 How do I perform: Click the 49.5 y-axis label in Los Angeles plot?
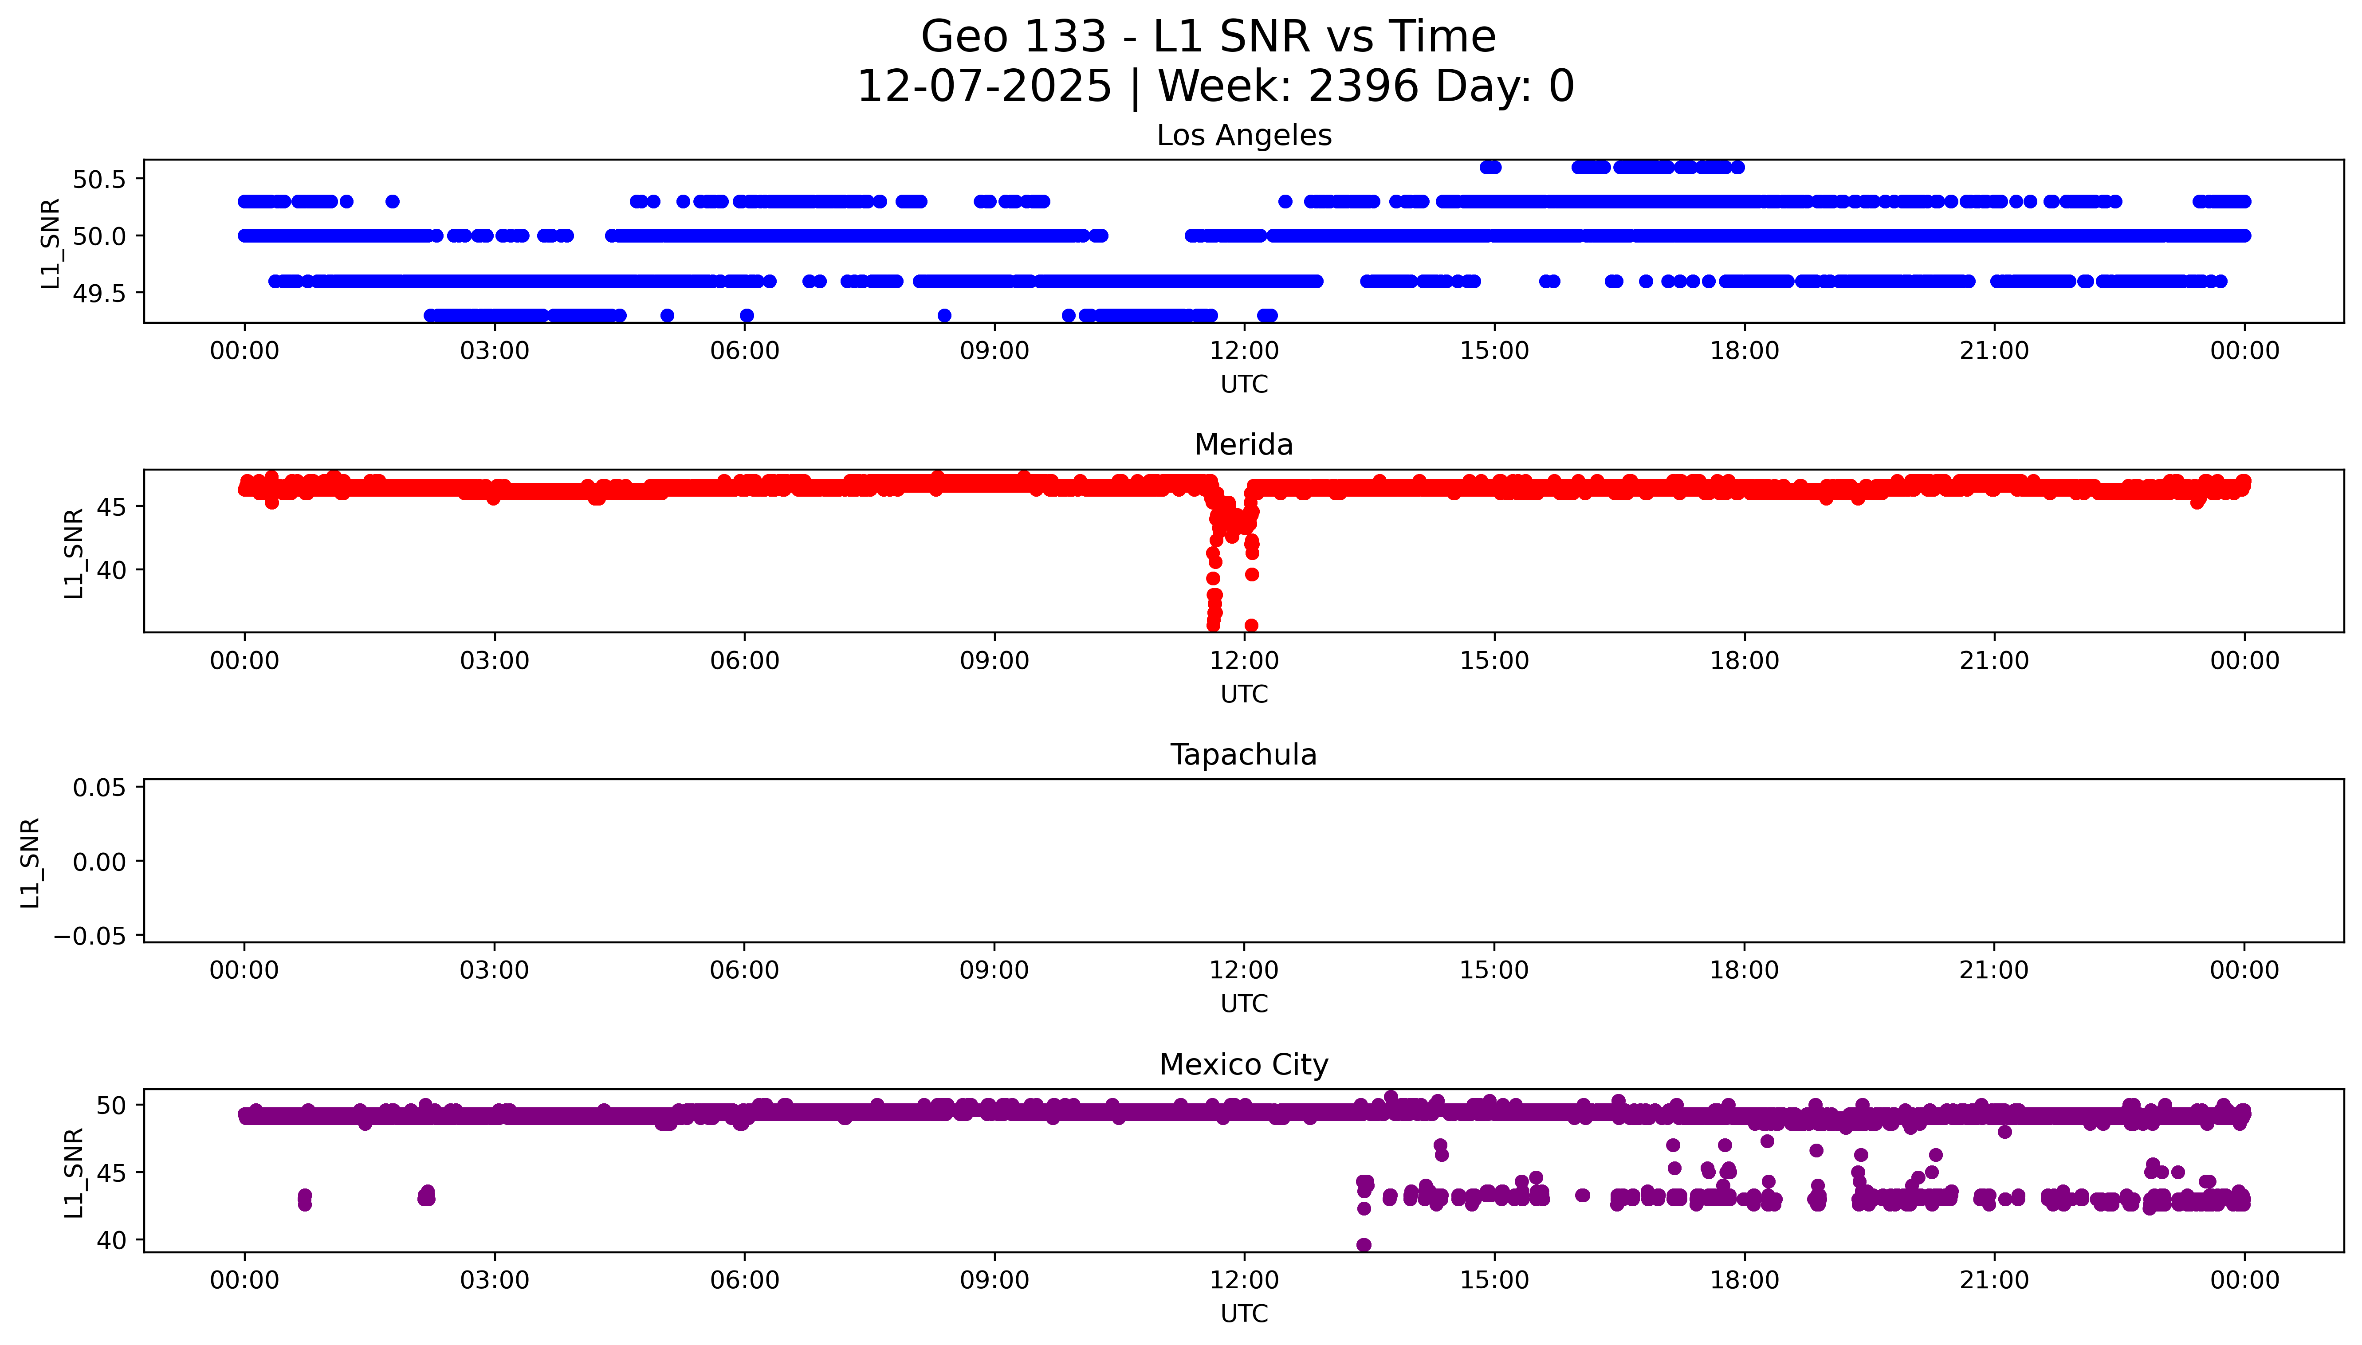99,294
